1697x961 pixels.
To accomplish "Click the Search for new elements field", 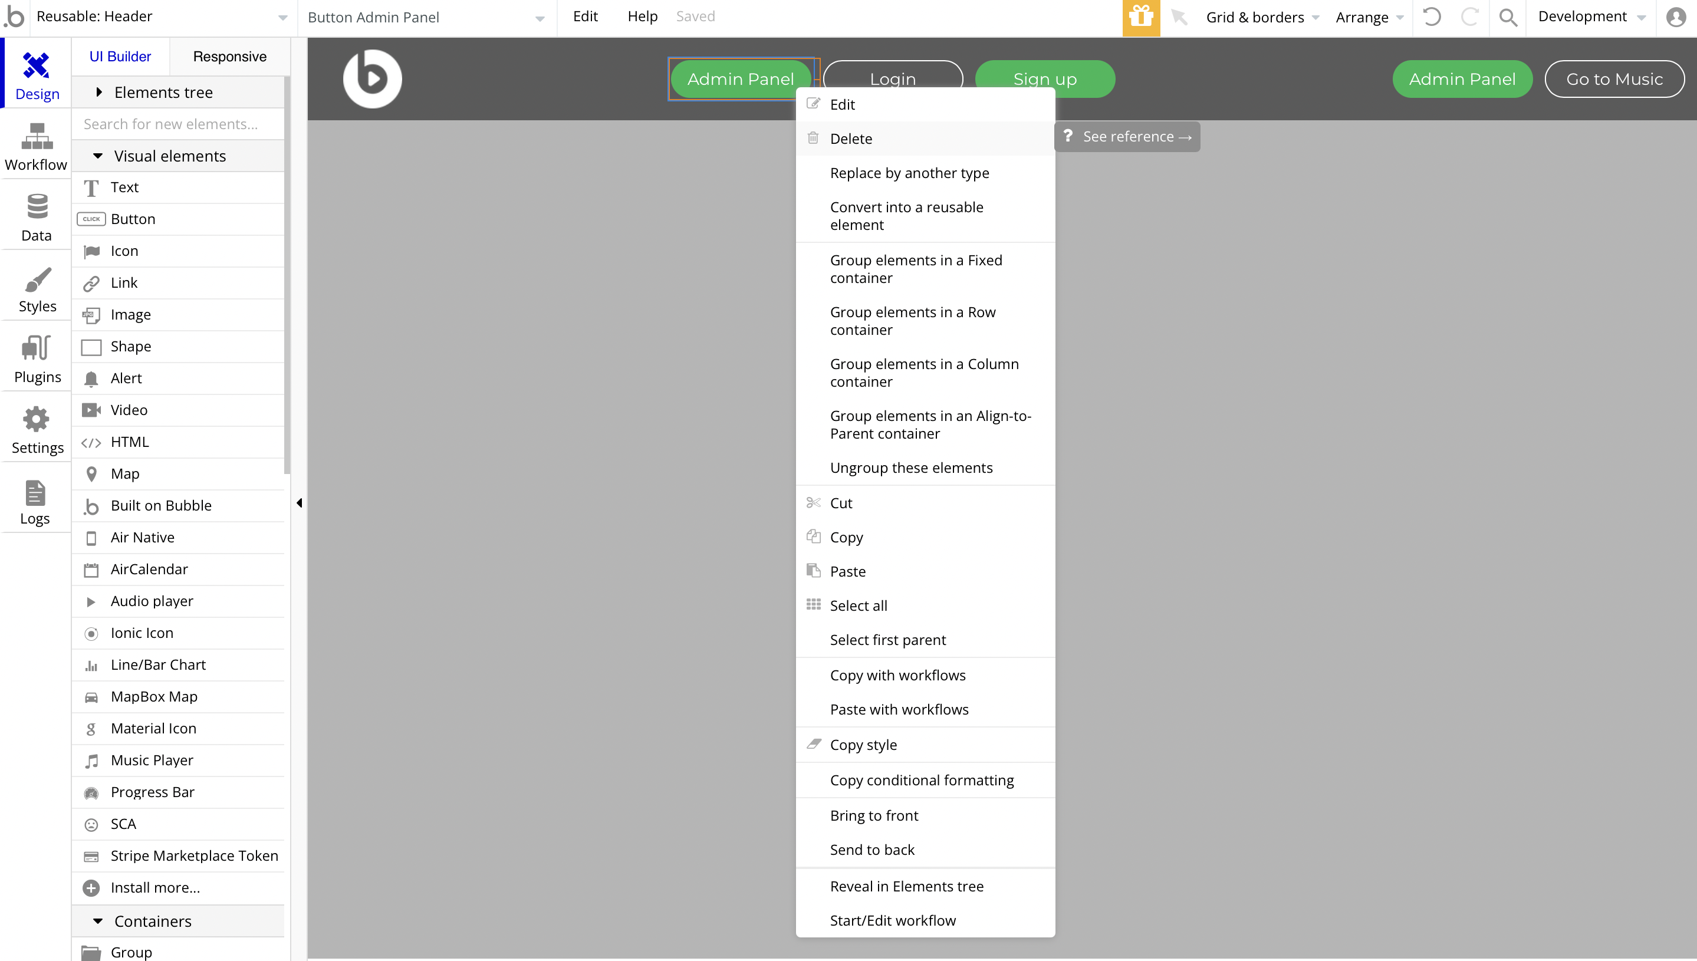I will (x=177, y=124).
